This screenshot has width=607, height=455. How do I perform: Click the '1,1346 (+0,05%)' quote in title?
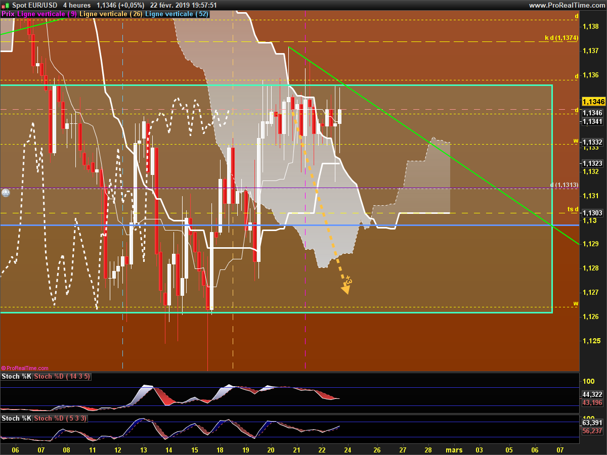pos(120,5)
